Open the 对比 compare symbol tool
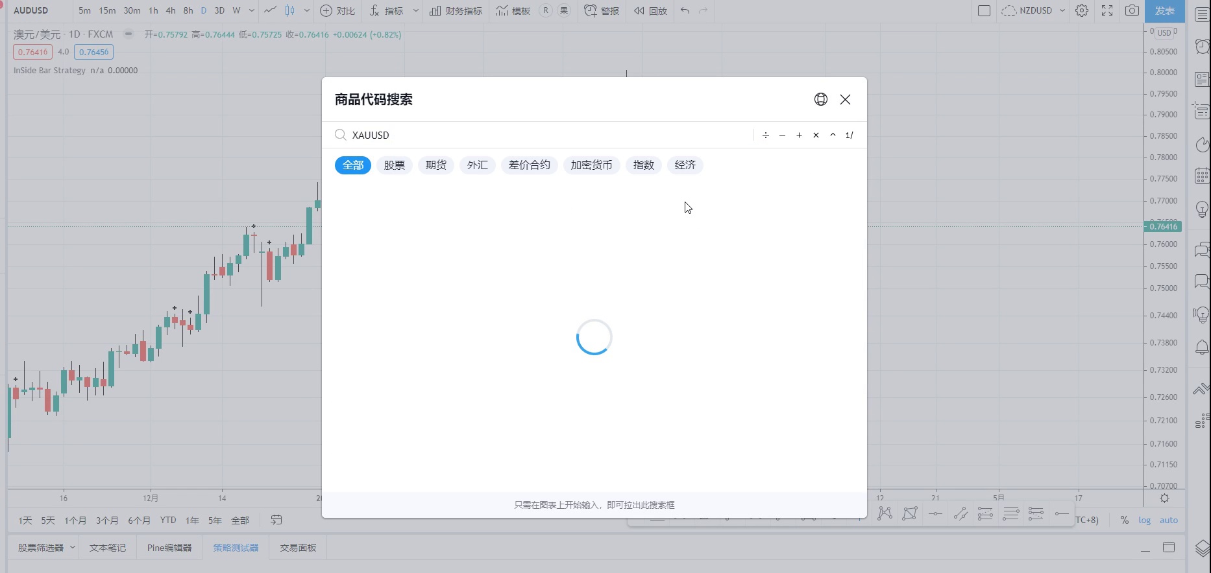Image resolution: width=1211 pixels, height=573 pixels. pos(337,10)
